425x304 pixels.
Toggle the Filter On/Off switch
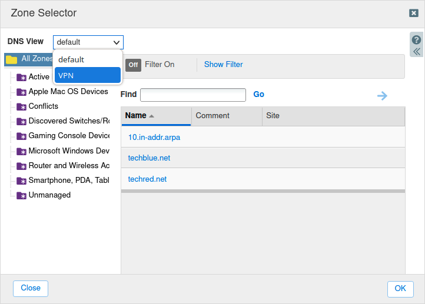point(133,65)
